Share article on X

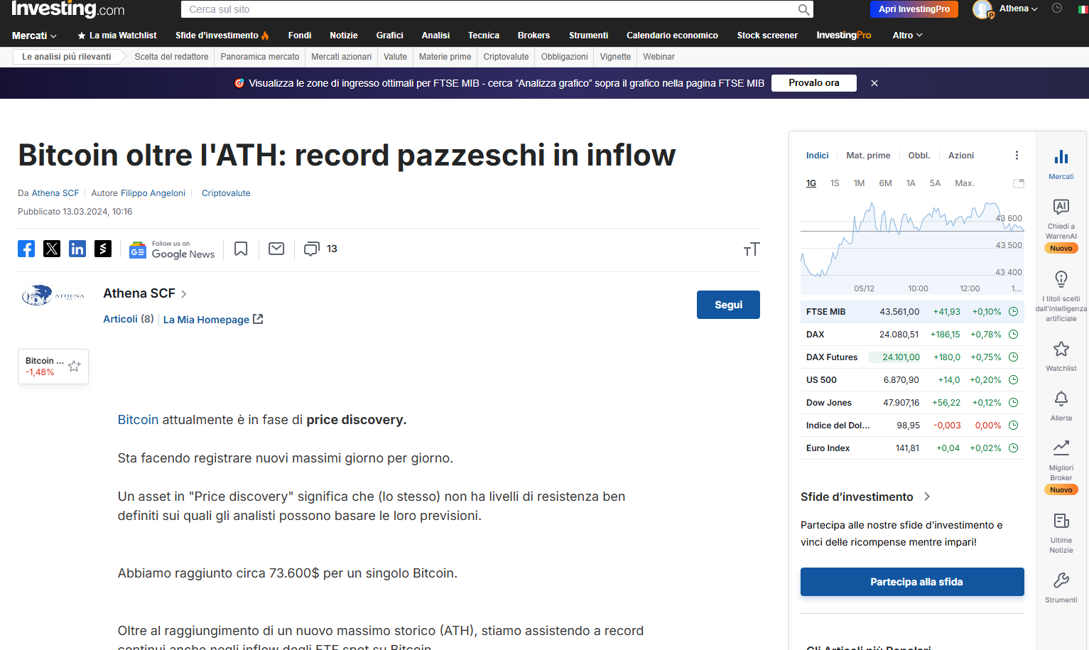coord(52,249)
